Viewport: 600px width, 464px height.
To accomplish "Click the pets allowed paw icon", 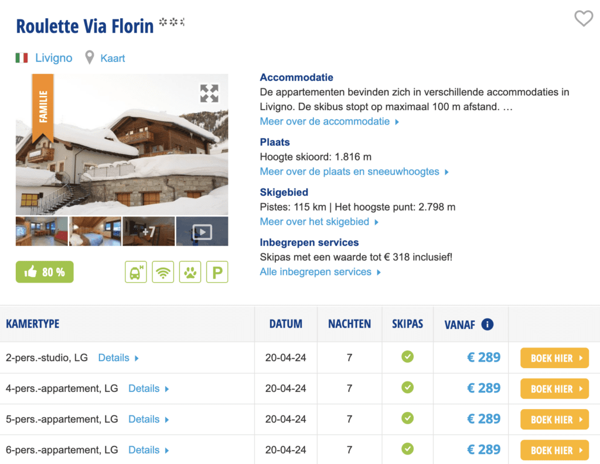I will click(190, 272).
